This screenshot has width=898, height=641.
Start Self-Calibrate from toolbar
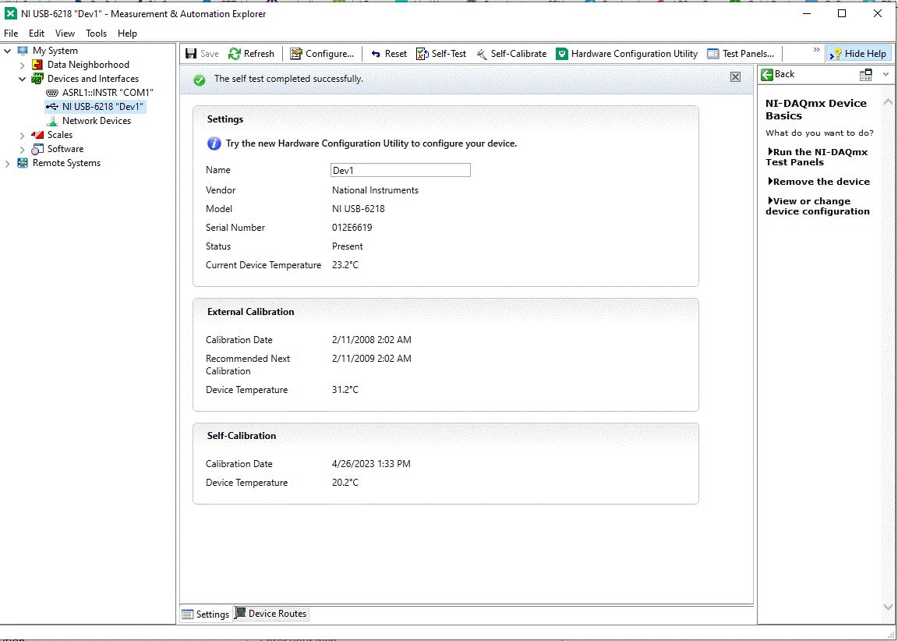(511, 54)
